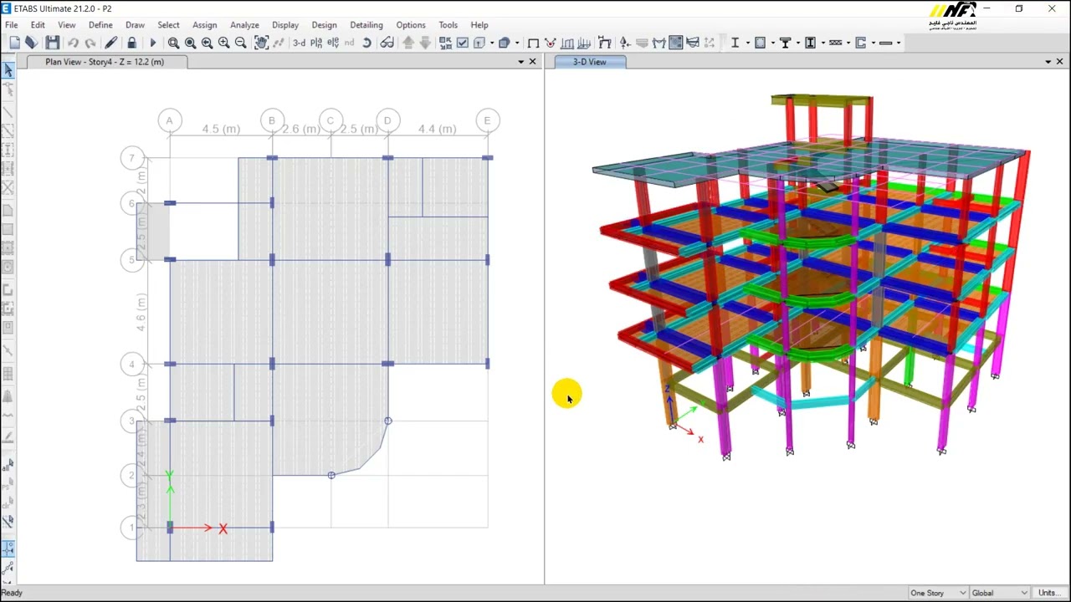The width and height of the screenshot is (1071, 602).
Task: Open the Shear Wall Design dropdown arrow
Action: click(874, 43)
